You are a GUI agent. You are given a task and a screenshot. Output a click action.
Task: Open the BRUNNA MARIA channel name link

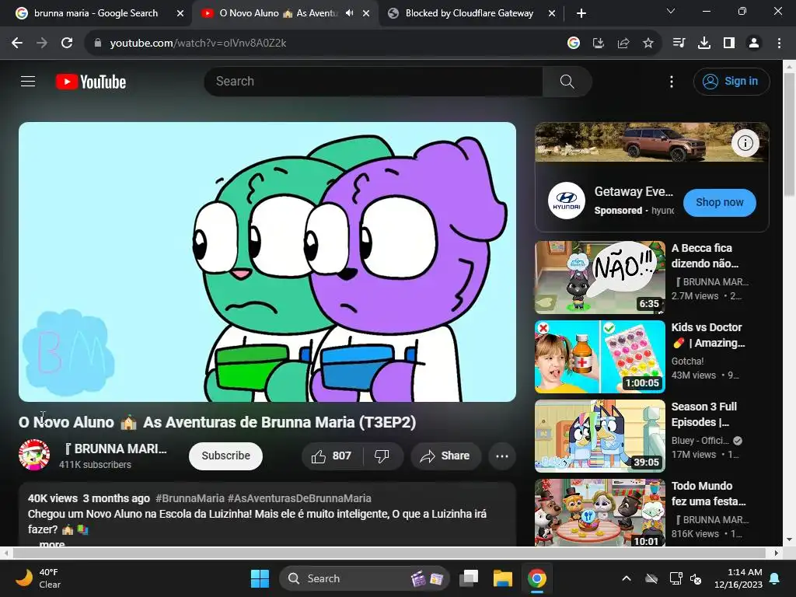pos(116,449)
